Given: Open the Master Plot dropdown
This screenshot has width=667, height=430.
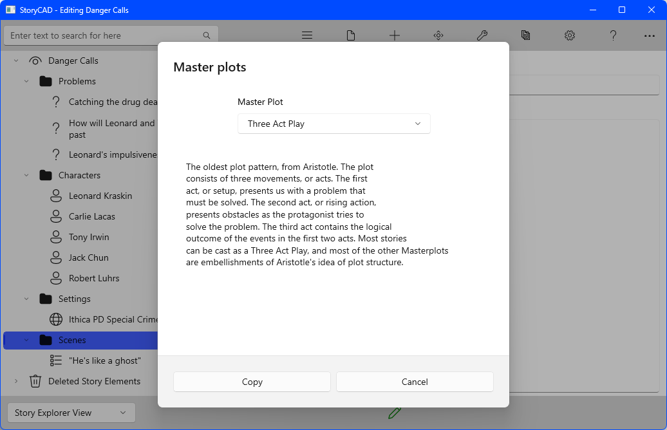Looking at the screenshot, I should (333, 124).
